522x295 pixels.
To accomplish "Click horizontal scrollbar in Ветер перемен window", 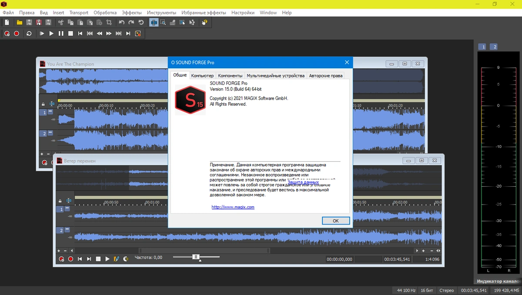I will point(204,251).
